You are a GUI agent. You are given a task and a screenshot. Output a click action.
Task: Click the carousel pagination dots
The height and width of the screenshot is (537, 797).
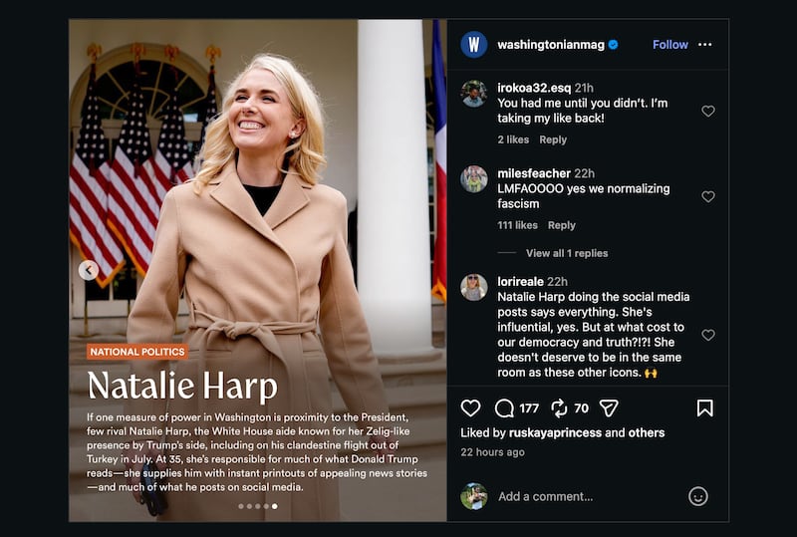(x=258, y=506)
